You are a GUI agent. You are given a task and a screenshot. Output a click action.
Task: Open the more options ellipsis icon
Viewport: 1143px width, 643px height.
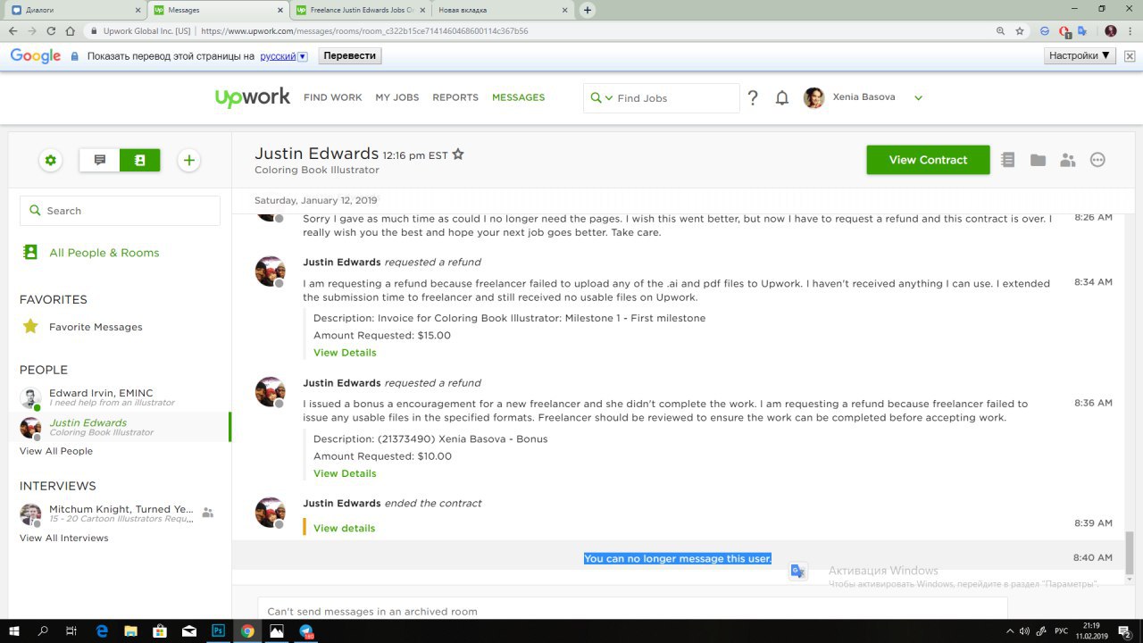point(1098,160)
